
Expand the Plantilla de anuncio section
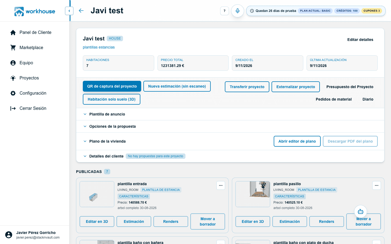[230, 114]
